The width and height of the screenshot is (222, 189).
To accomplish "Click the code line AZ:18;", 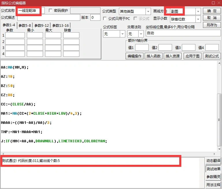I will click(x=8, y=77).
